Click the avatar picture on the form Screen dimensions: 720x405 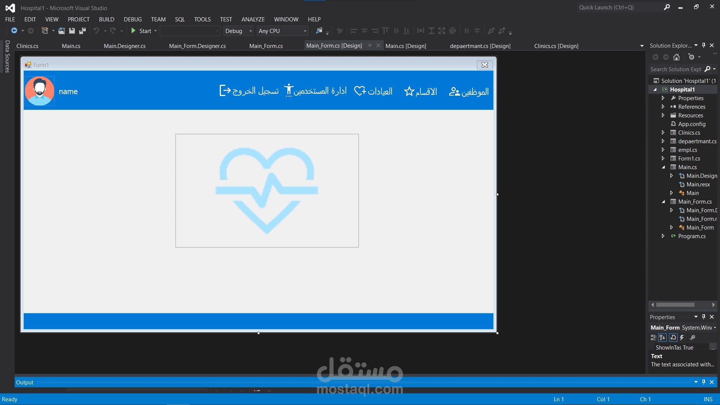tap(39, 91)
